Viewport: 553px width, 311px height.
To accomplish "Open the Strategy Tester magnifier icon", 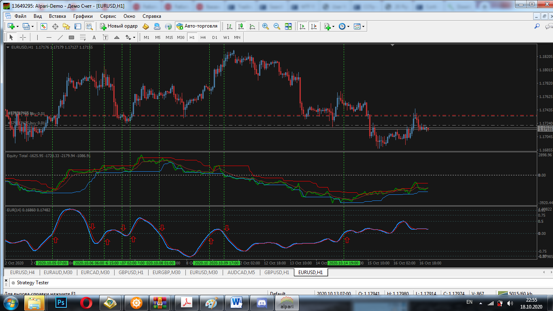I will (x=89, y=26).
